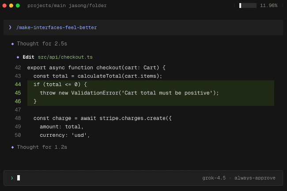Select the /make-interfaces-feel-better command text

tap(57, 28)
